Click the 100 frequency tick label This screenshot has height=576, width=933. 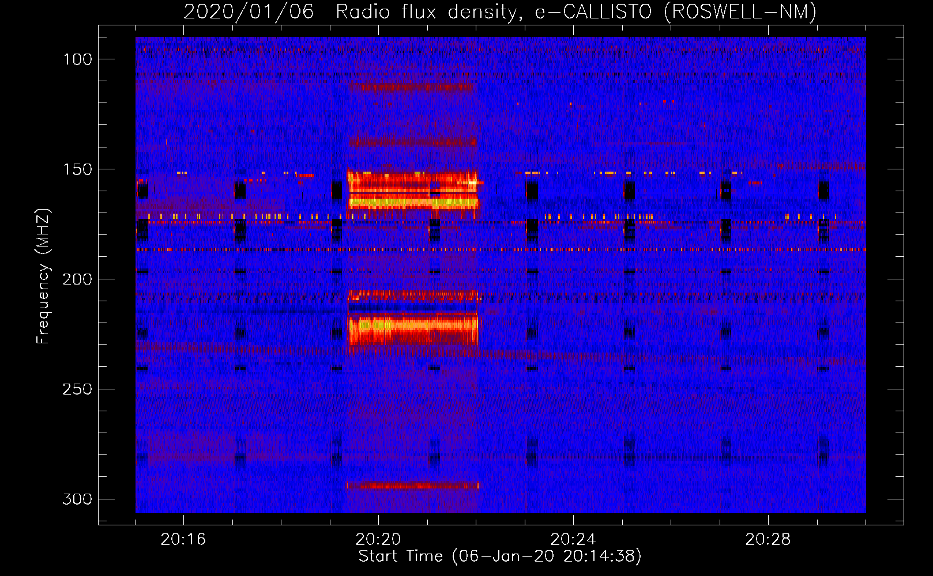(x=77, y=59)
